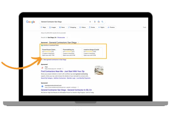Click the Low Monthly Payments sitelink
The height and width of the screenshot is (115, 169).
(x=83, y=78)
